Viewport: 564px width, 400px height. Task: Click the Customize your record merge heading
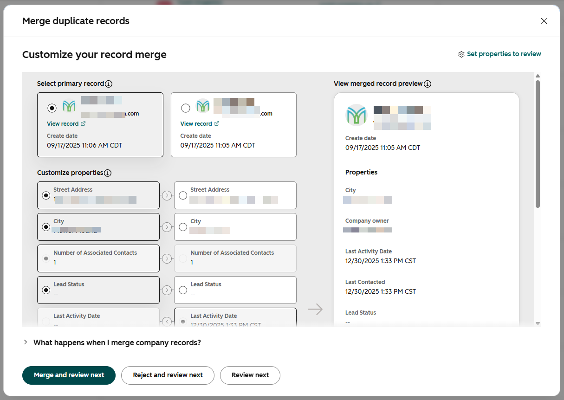94,54
